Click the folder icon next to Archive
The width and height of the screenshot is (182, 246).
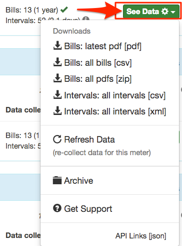(x=57, y=180)
